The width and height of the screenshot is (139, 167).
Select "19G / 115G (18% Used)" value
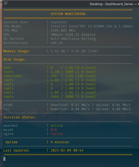pyautogui.click(x=73, y=76)
